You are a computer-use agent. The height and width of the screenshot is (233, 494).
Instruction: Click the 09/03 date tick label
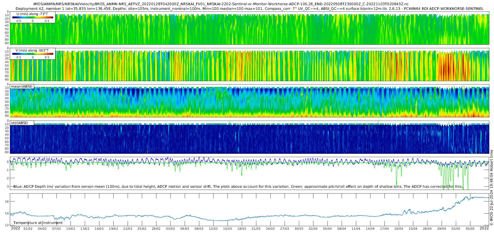(x=199, y=229)
